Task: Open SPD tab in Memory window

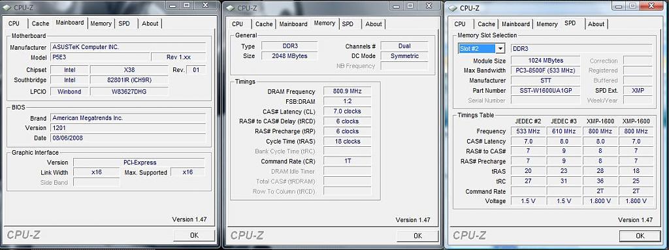Action: click(348, 24)
